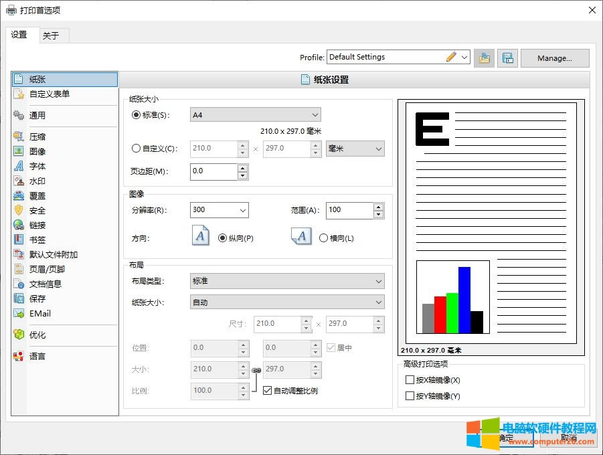Click the 语言 (language) icon in the sidebar
The width and height of the screenshot is (603, 455).
click(19, 356)
